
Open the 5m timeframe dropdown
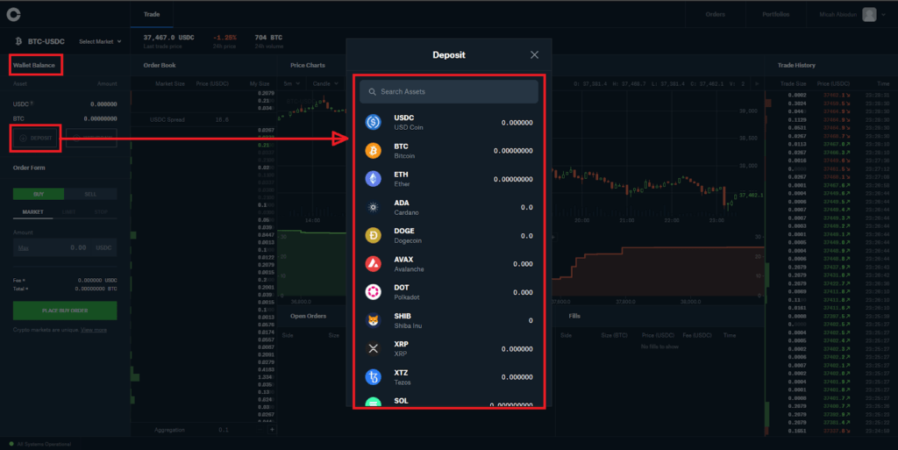tap(290, 83)
